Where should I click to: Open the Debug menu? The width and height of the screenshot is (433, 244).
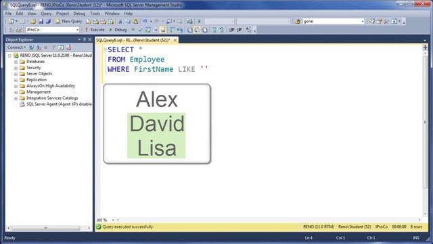79,14
